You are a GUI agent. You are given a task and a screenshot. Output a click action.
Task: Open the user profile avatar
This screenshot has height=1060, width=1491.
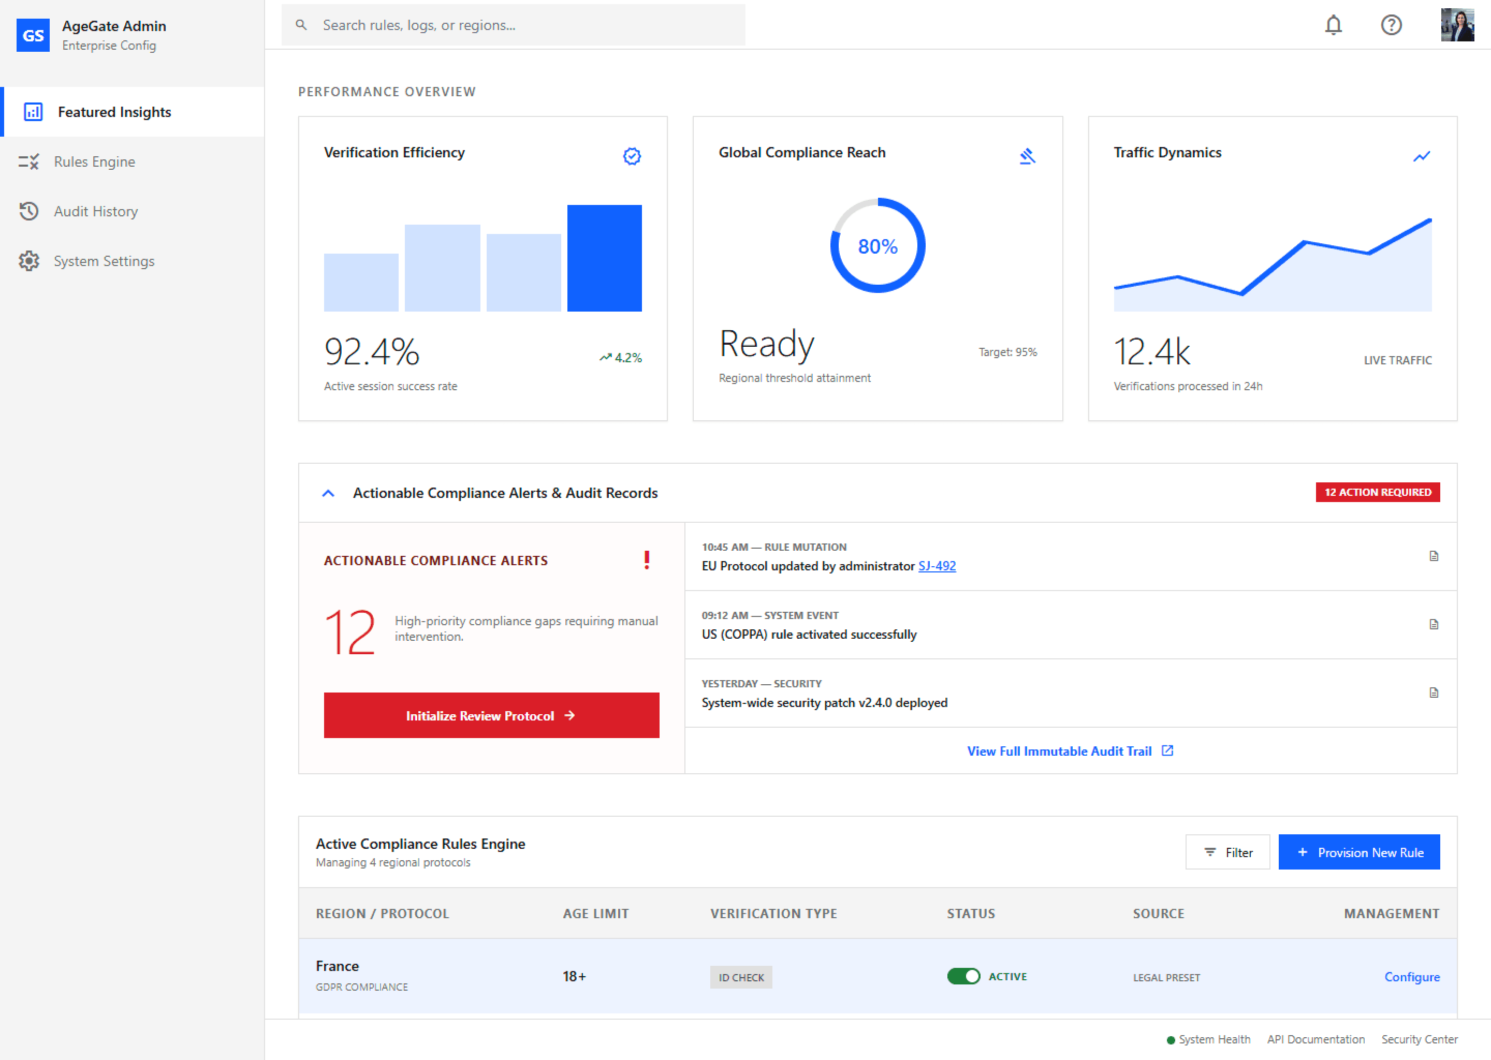[1457, 25]
